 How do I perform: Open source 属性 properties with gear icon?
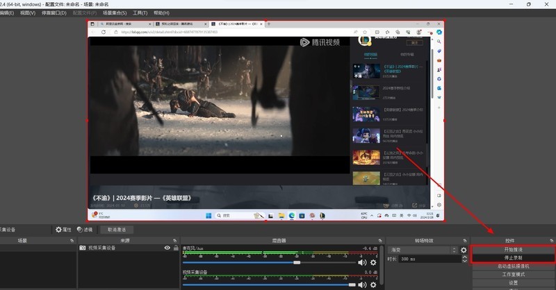tap(63, 230)
